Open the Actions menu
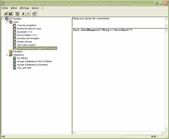The image size is (169, 139). pos(35,8)
